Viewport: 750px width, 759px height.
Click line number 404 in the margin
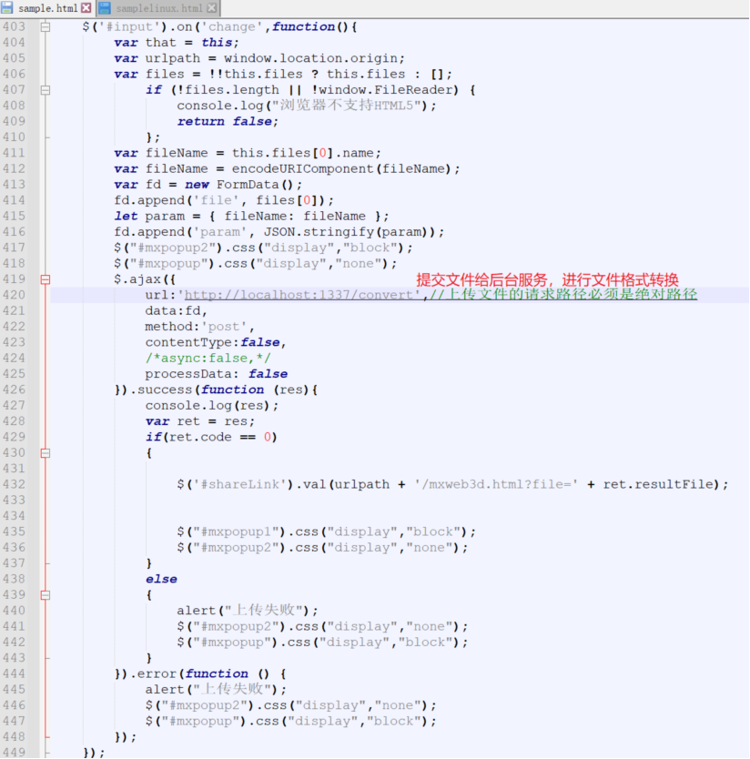14,43
